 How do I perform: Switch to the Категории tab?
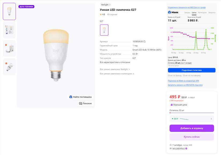point(202,13)
